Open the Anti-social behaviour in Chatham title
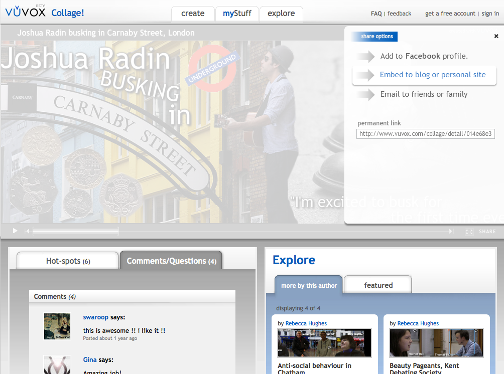Screen dimensions: 504x374 [x=314, y=368]
